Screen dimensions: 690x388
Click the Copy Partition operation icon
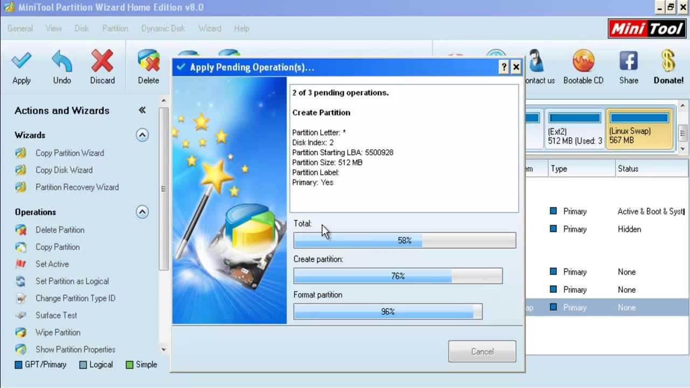[x=20, y=247]
